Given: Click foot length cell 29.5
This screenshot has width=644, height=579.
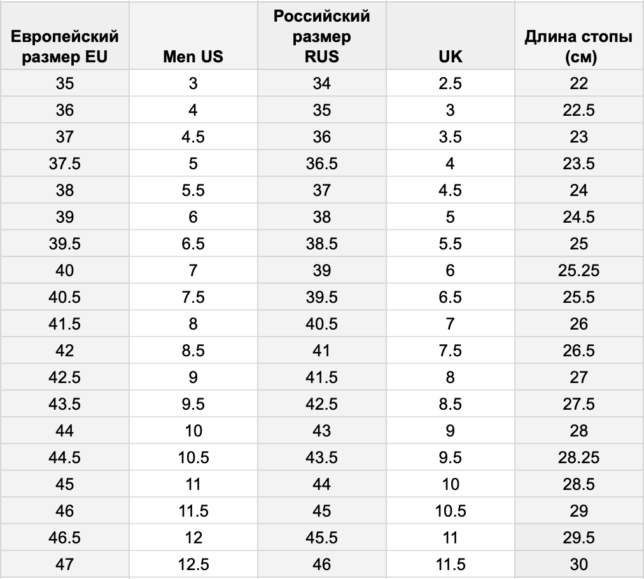Looking at the screenshot, I should 579,537.
